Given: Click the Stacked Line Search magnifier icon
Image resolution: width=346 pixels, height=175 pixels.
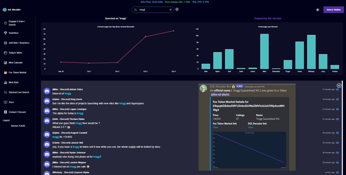Looking at the screenshot, I should (5, 92).
